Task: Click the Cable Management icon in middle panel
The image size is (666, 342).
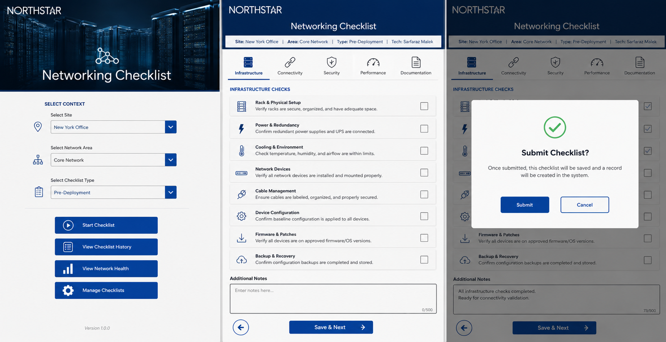Action: pos(241,194)
